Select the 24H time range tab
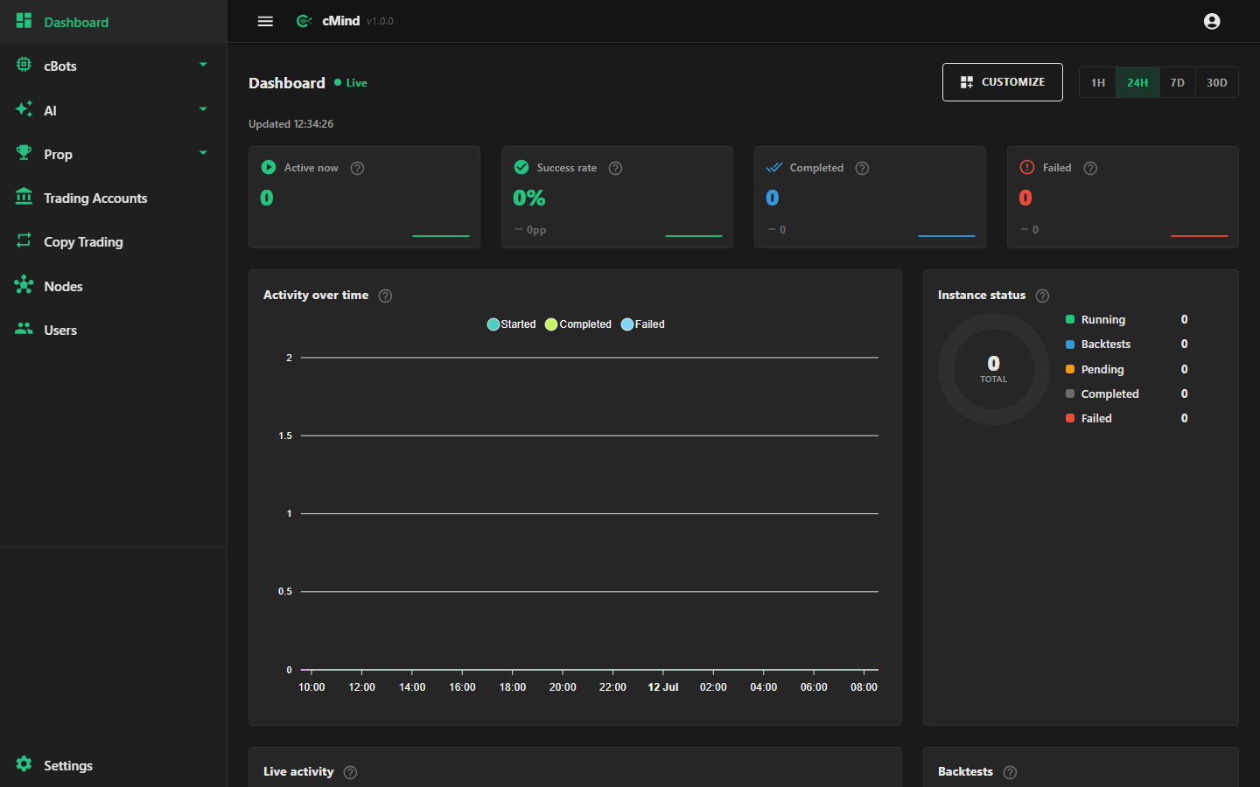1260x787 pixels. [1137, 82]
